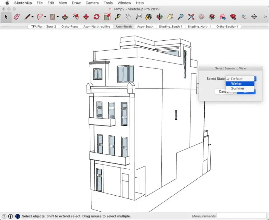269x220 pixels.
Task: Open the Shading_North 1 scene tab
Action: coord(199,27)
